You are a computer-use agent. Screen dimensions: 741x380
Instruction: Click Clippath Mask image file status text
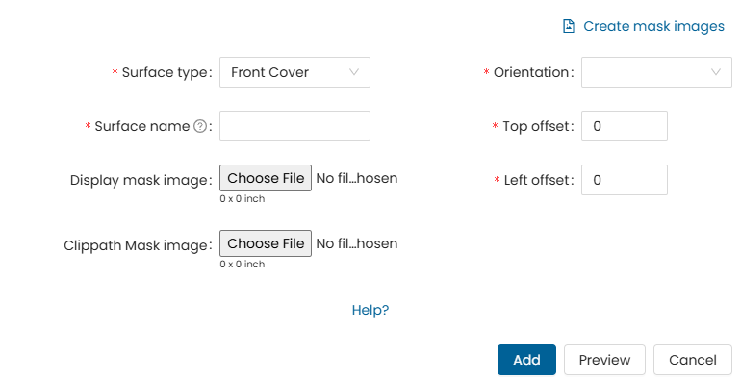357,243
